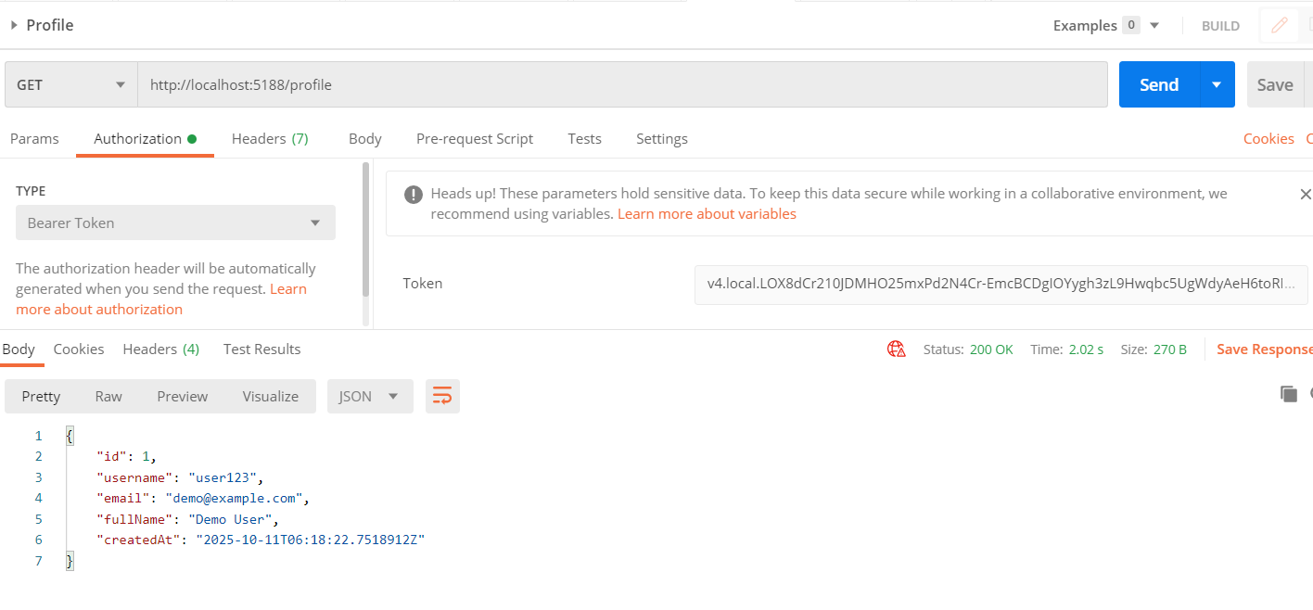Open the HTTP method GET dropdown
This screenshot has height=610, width=1313.
pos(71,84)
